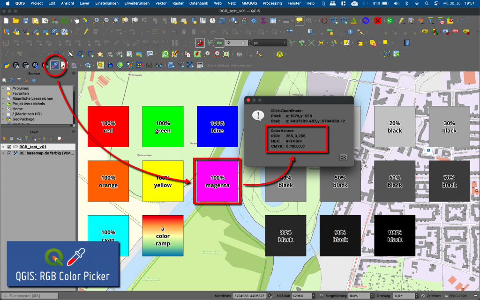
Task: Filter the Browser panel with funnel icon
Action: 19,80
